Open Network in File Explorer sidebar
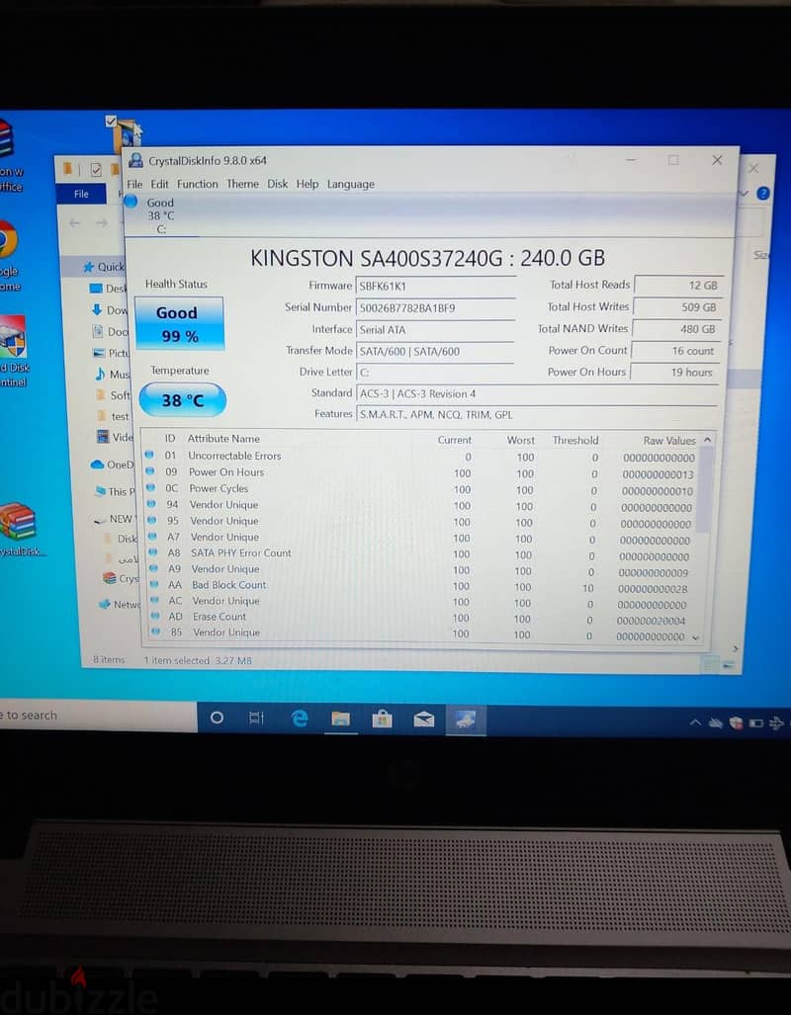 pyautogui.click(x=120, y=604)
